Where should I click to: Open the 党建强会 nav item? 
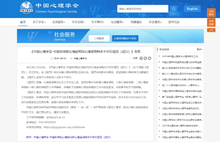[136, 22]
